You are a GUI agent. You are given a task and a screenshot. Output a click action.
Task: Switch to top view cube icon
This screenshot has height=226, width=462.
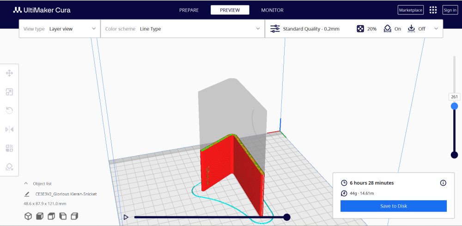[x=51, y=216]
